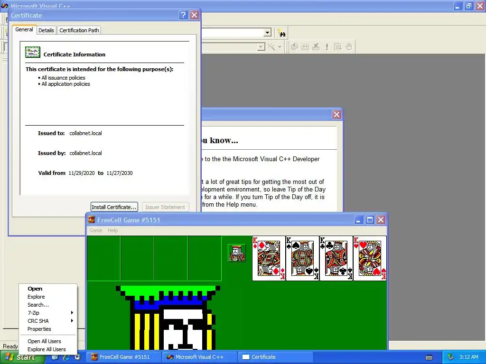Click the King of Hearts card
Image resolution: width=486 pixels, height=364 pixels.
pos(370,258)
